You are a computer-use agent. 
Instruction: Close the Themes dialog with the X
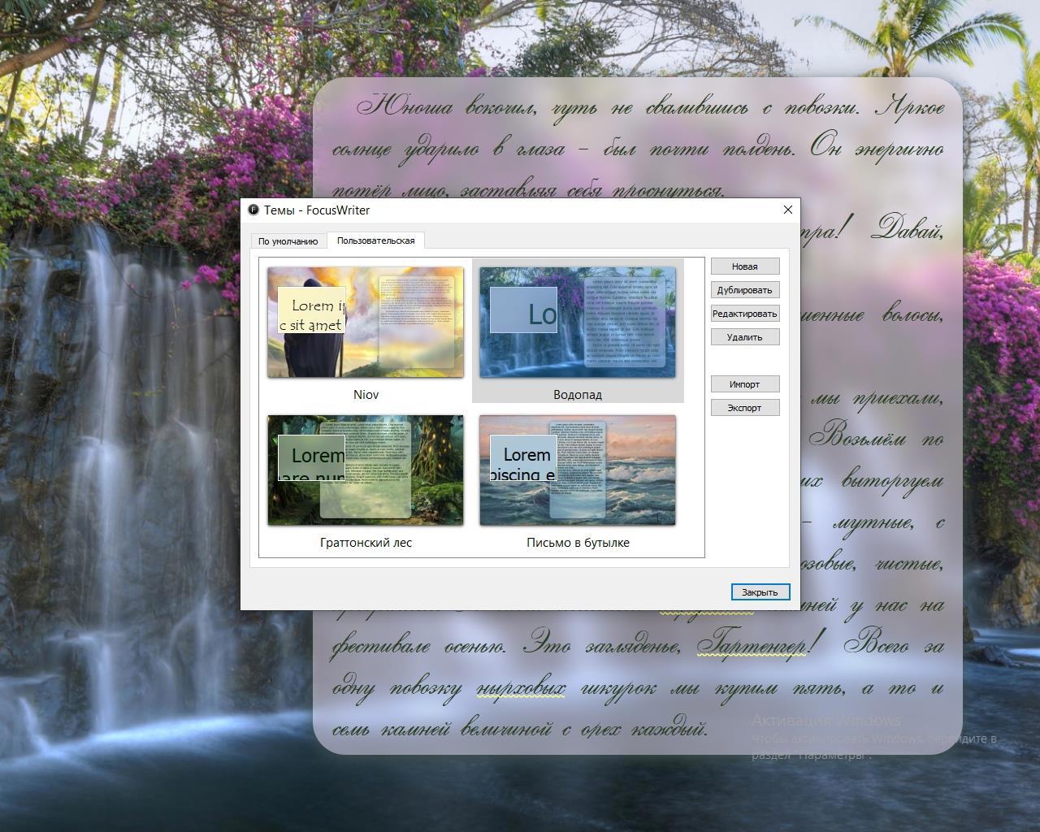click(786, 210)
